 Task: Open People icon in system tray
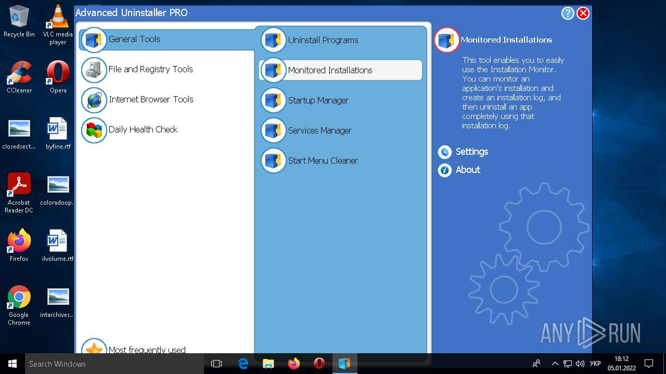536,364
